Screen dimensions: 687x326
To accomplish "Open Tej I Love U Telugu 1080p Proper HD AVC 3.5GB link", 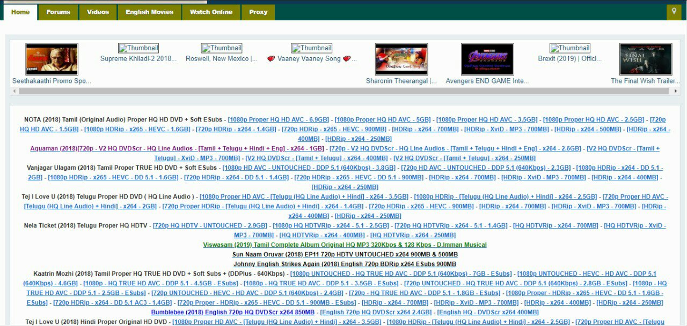I will (304, 197).
